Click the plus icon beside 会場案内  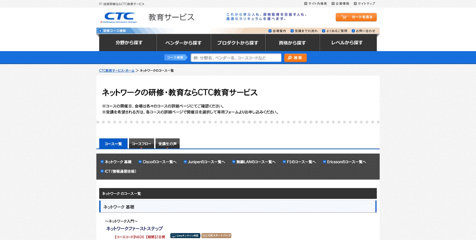pyautogui.click(x=270, y=31)
